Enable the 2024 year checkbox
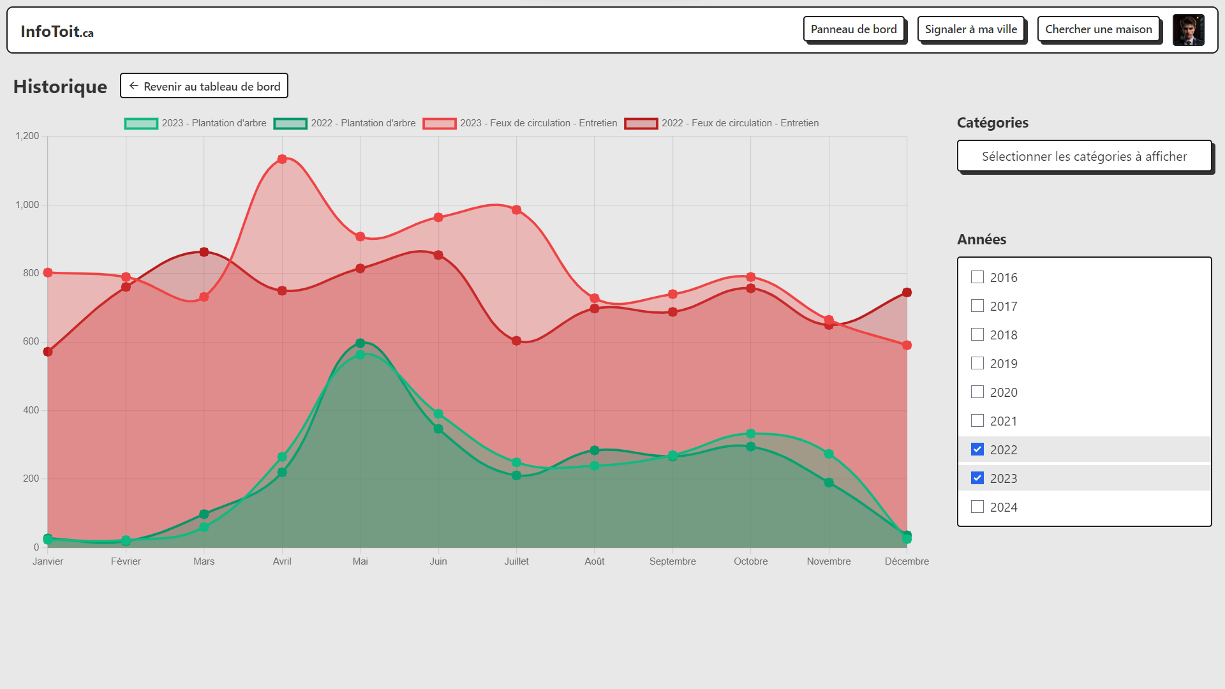Viewport: 1225px width, 689px height. point(977,507)
